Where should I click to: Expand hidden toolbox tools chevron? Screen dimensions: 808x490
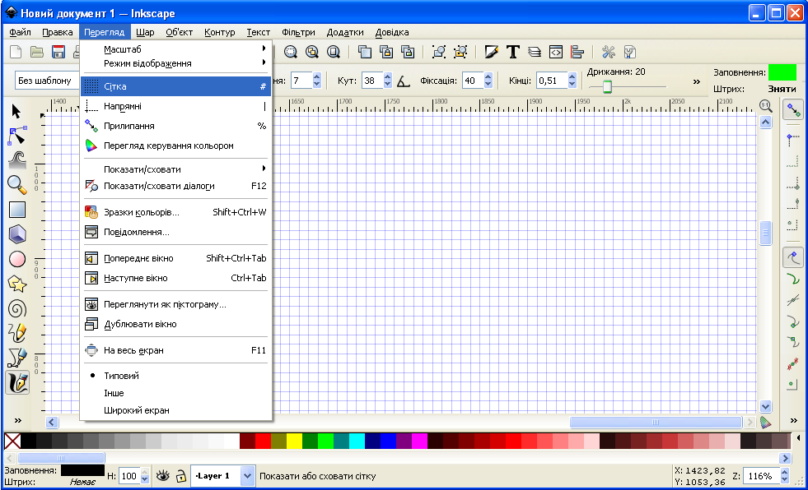pyautogui.click(x=17, y=421)
